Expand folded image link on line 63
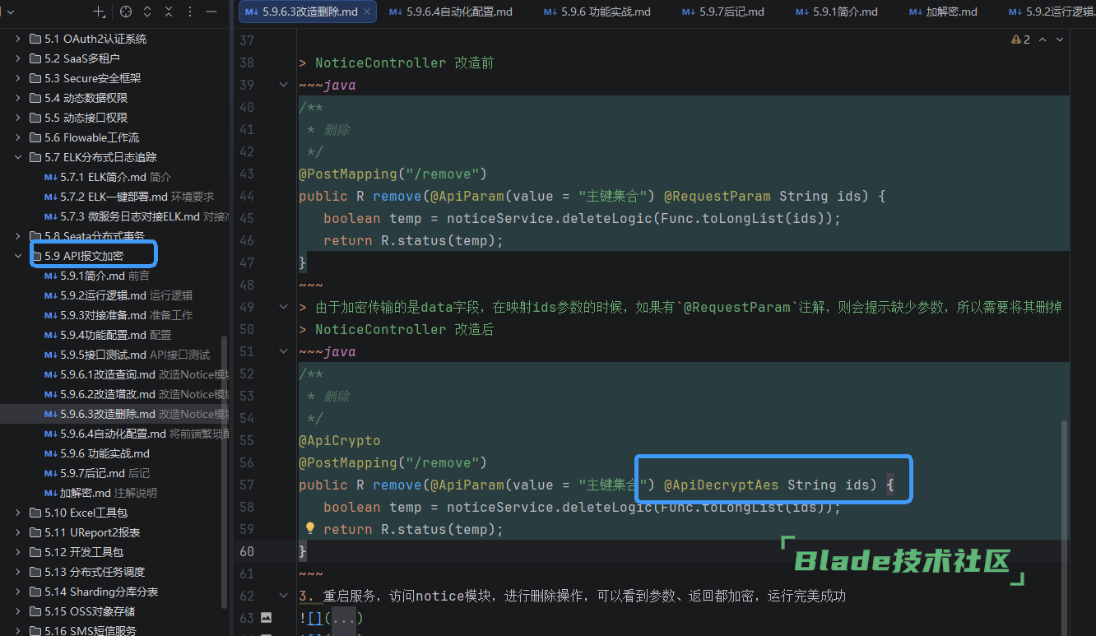The width and height of the screenshot is (1096, 636). tap(344, 618)
